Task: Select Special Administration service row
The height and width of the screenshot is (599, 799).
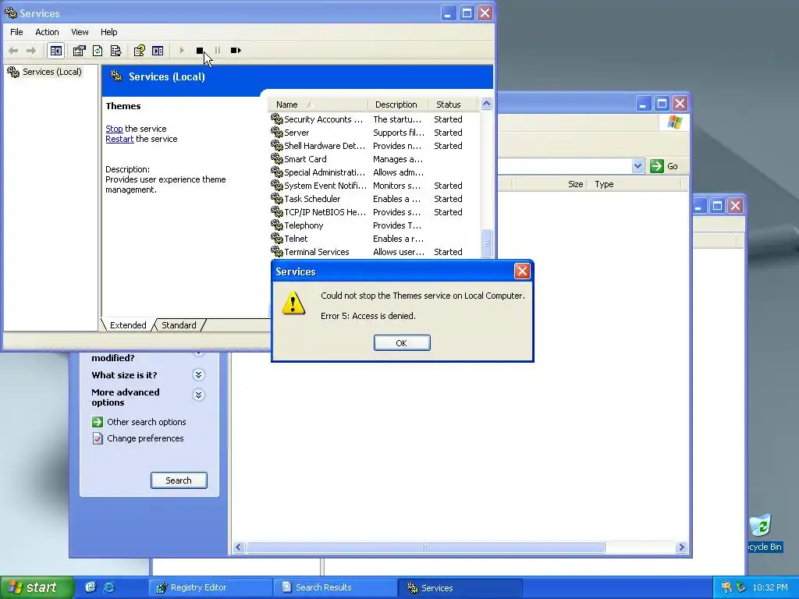Action: (374, 172)
